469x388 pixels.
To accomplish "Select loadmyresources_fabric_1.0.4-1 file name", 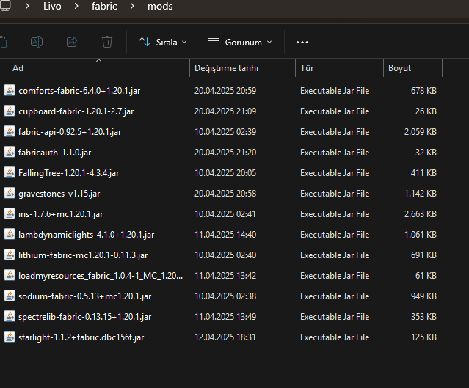I will click(x=101, y=276).
